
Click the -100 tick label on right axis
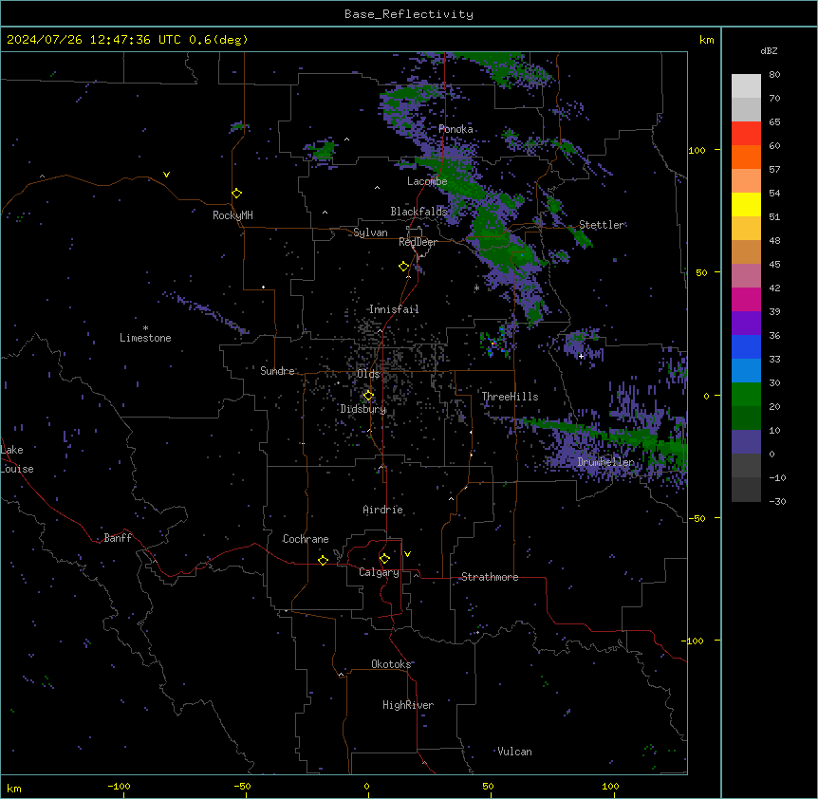coord(694,641)
